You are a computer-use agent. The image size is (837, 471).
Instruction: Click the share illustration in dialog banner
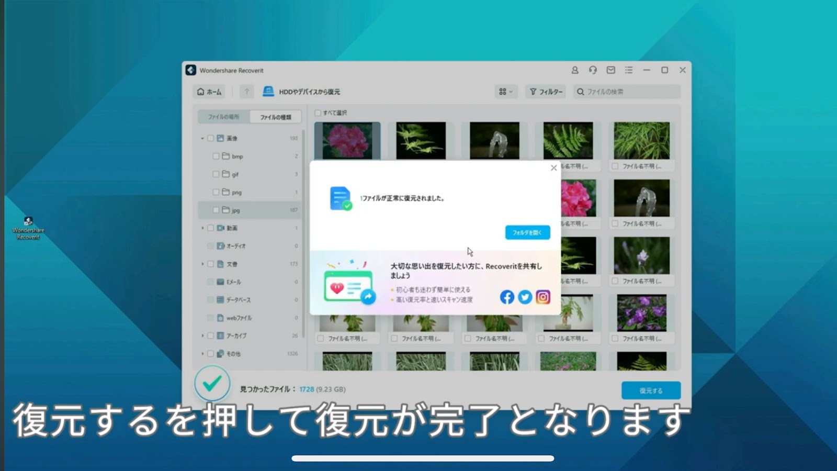pos(349,283)
